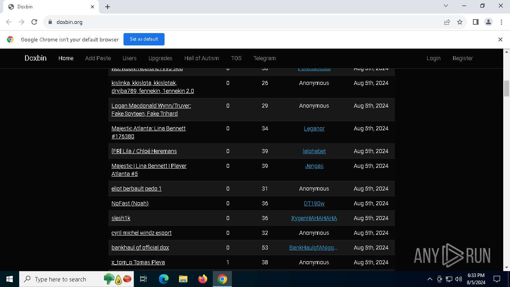Open the Add Paste nav item

tap(98, 58)
